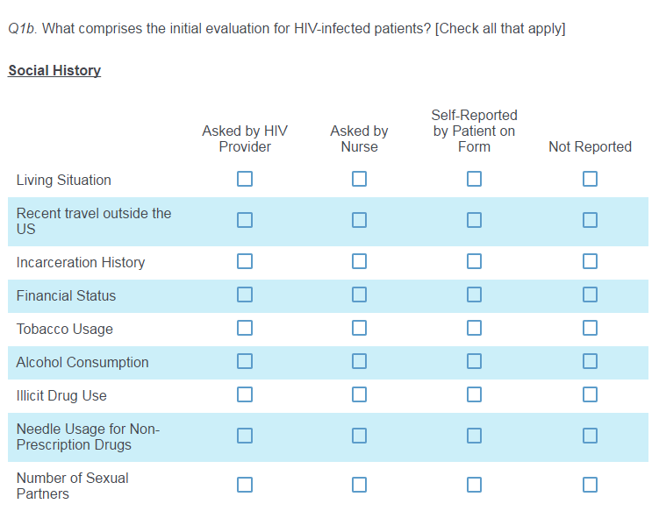The width and height of the screenshot is (659, 511).
Task: Mark Incarceration History as Self-Reported by Patient
Action: [x=474, y=261]
